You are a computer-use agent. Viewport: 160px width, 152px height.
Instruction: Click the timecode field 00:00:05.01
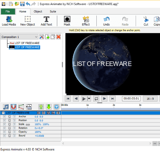[131, 98]
